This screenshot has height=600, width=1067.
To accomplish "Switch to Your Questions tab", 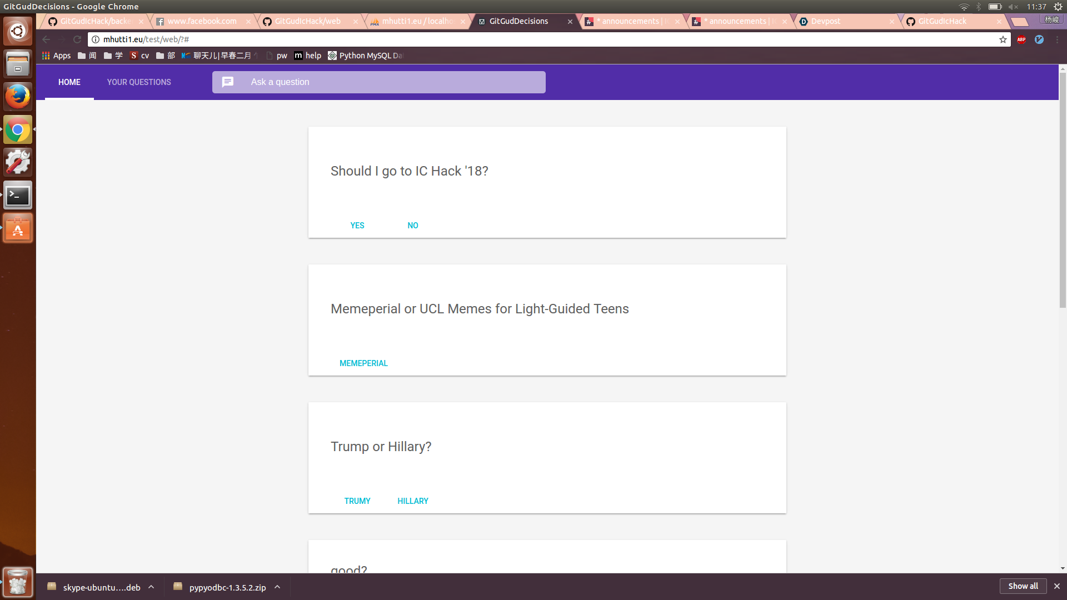I will (x=139, y=82).
